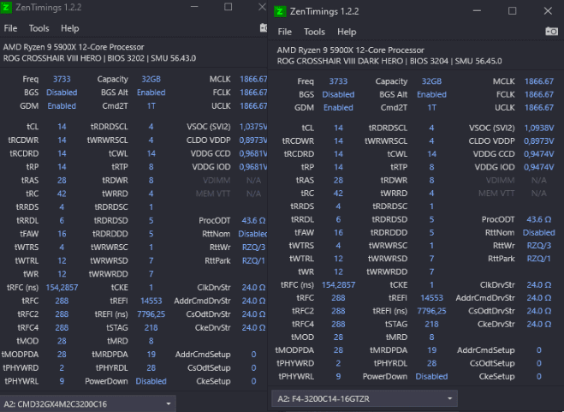Click CLDO VDDP value 0,8973V in right window
The image size is (564, 412).
[x=539, y=140]
